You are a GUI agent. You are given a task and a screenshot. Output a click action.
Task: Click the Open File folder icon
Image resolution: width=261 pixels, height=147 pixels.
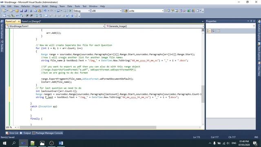(17, 11)
